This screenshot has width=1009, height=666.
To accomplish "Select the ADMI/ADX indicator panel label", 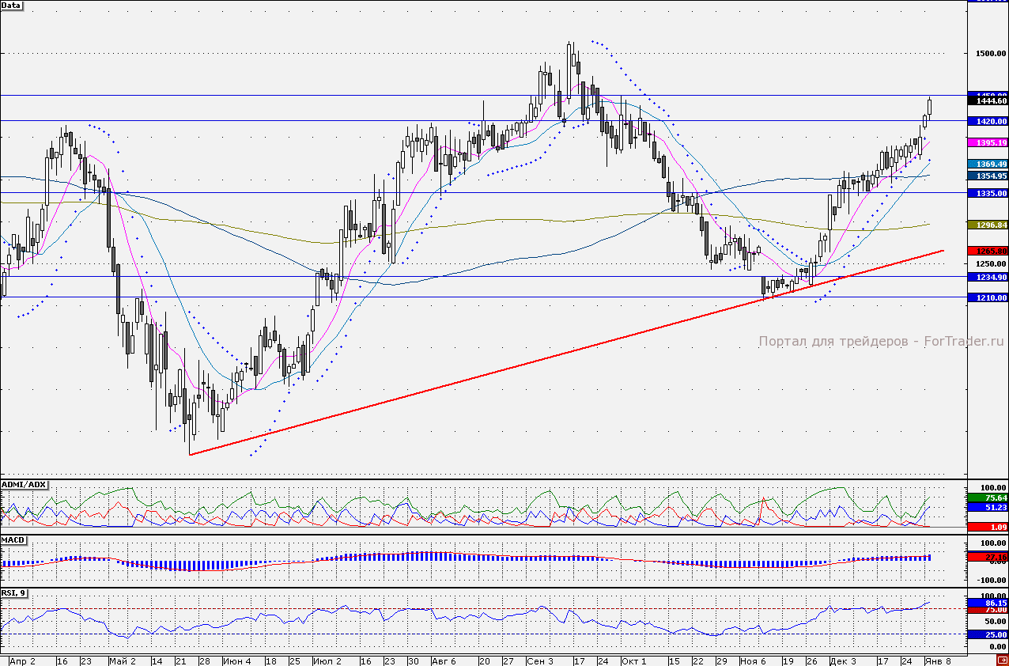I will click(25, 483).
